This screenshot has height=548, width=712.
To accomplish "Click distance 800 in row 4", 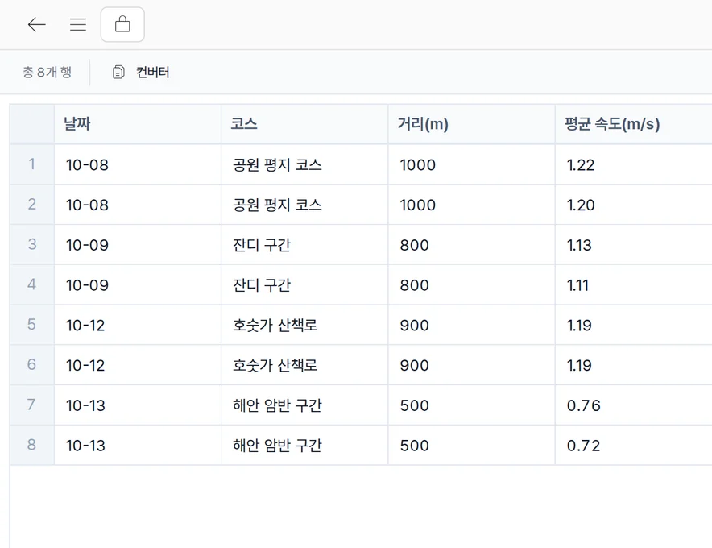I will [472, 284].
